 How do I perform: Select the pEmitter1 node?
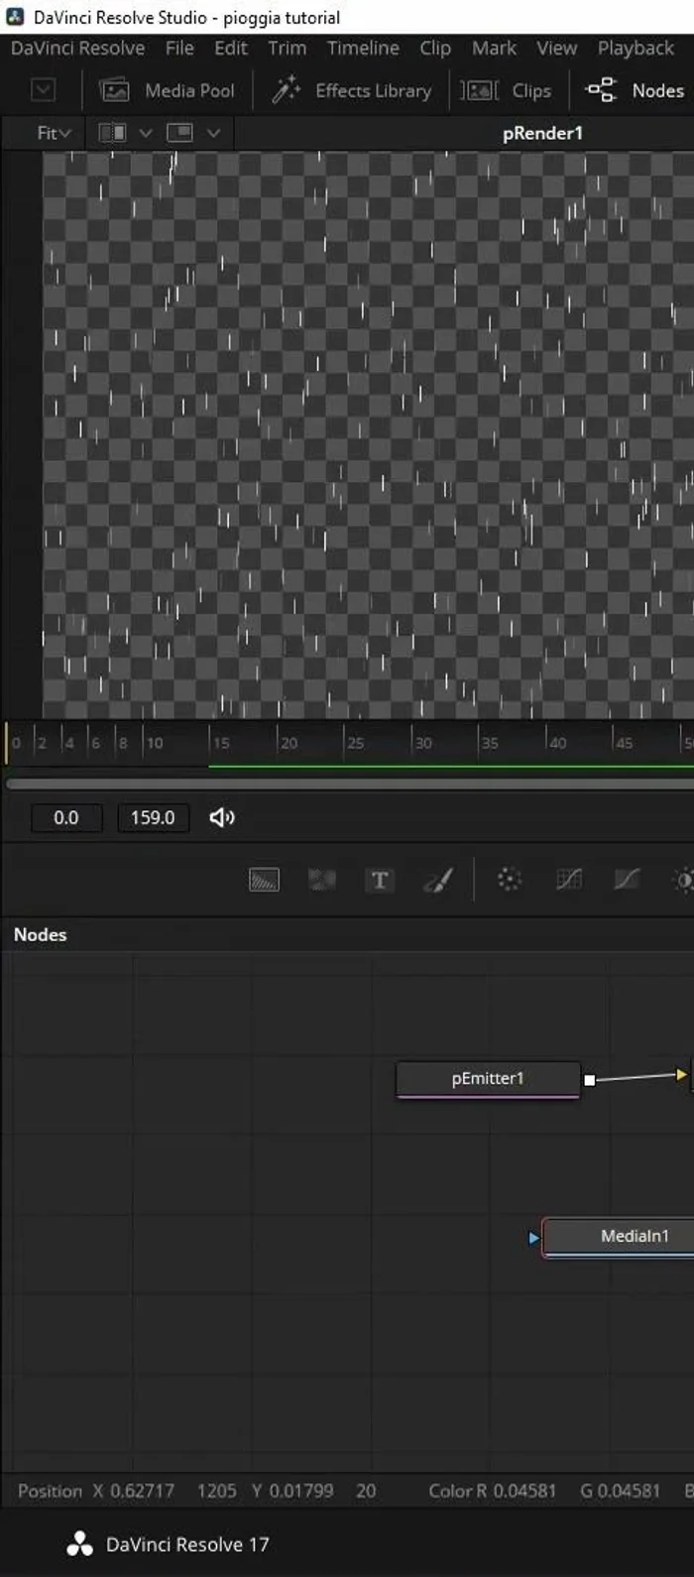point(487,1078)
